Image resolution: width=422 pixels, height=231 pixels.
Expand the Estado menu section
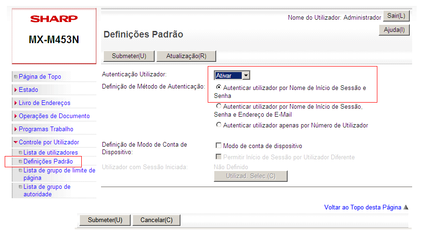click(28, 89)
